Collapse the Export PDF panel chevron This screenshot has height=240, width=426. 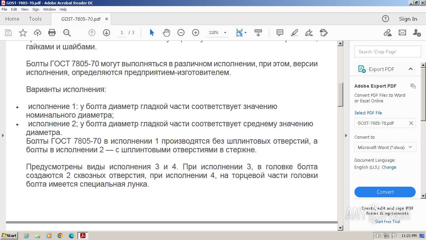(x=411, y=69)
